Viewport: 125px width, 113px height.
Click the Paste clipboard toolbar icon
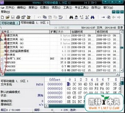pos(50,17)
